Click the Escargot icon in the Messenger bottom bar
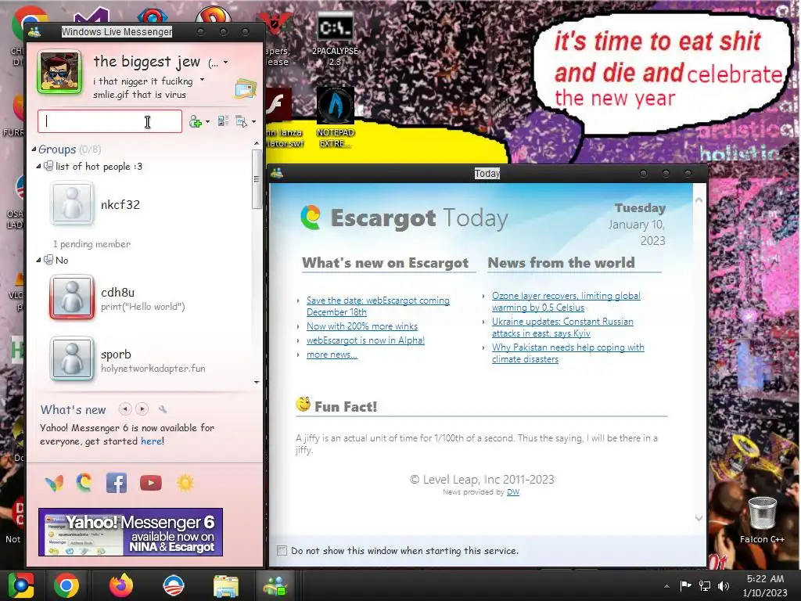 84,483
